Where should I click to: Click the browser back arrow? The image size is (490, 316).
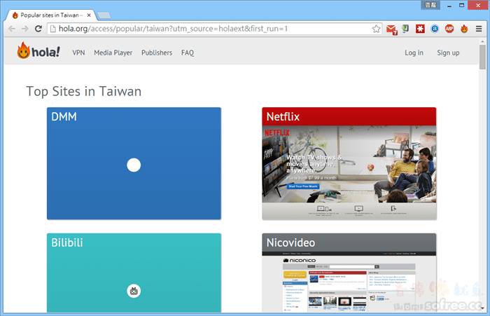point(12,29)
